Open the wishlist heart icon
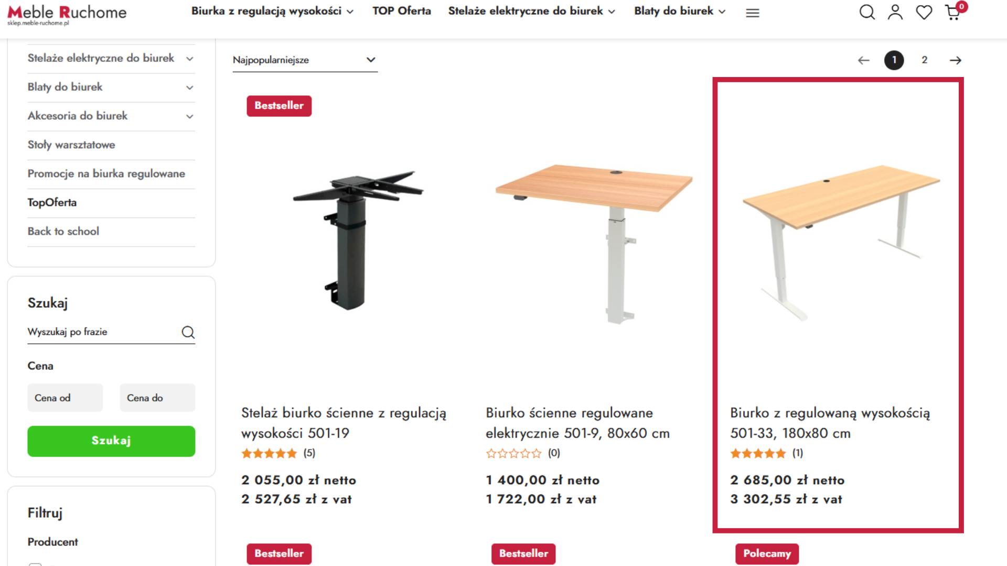 pos(924,12)
